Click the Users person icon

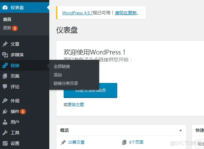(x=5, y=122)
